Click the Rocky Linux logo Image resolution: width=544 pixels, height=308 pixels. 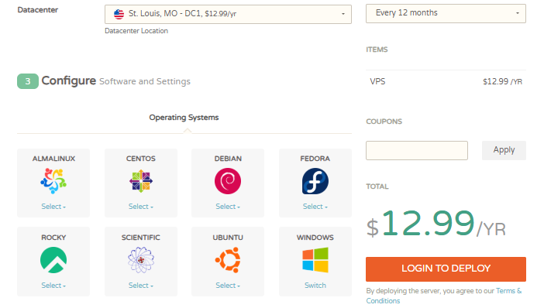(x=53, y=260)
